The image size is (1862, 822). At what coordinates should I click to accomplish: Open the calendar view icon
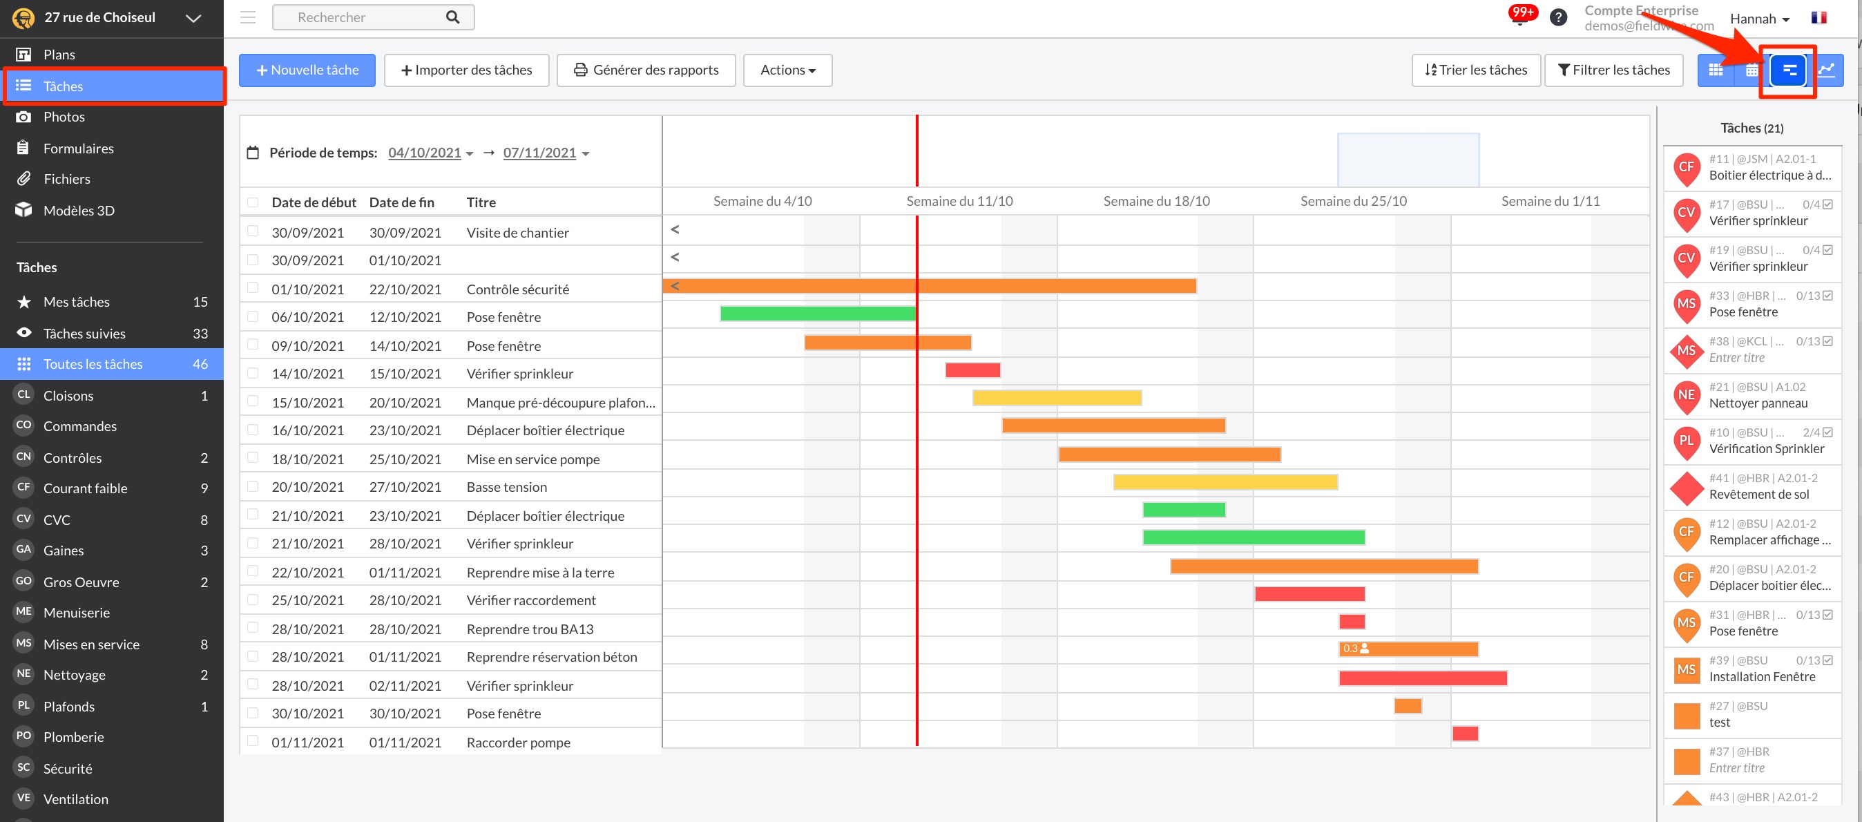[x=1751, y=70]
